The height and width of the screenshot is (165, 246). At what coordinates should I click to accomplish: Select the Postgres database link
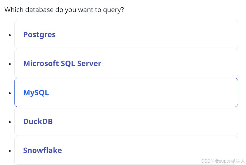[x=39, y=35]
